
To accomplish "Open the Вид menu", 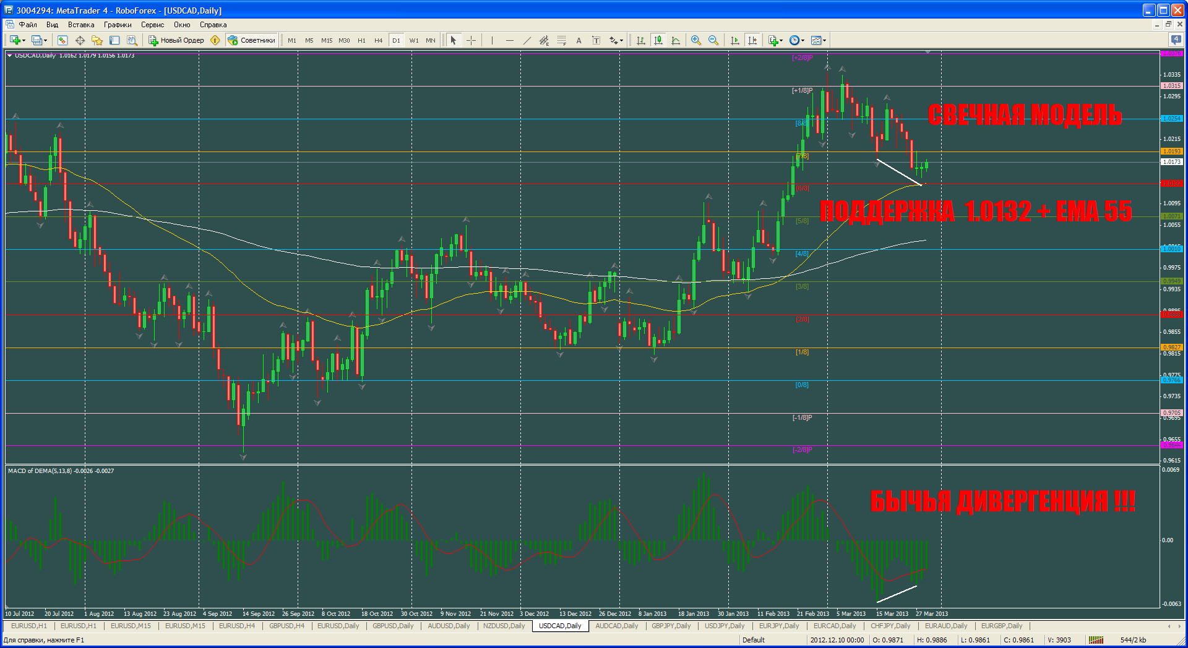I will [x=52, y=25].
